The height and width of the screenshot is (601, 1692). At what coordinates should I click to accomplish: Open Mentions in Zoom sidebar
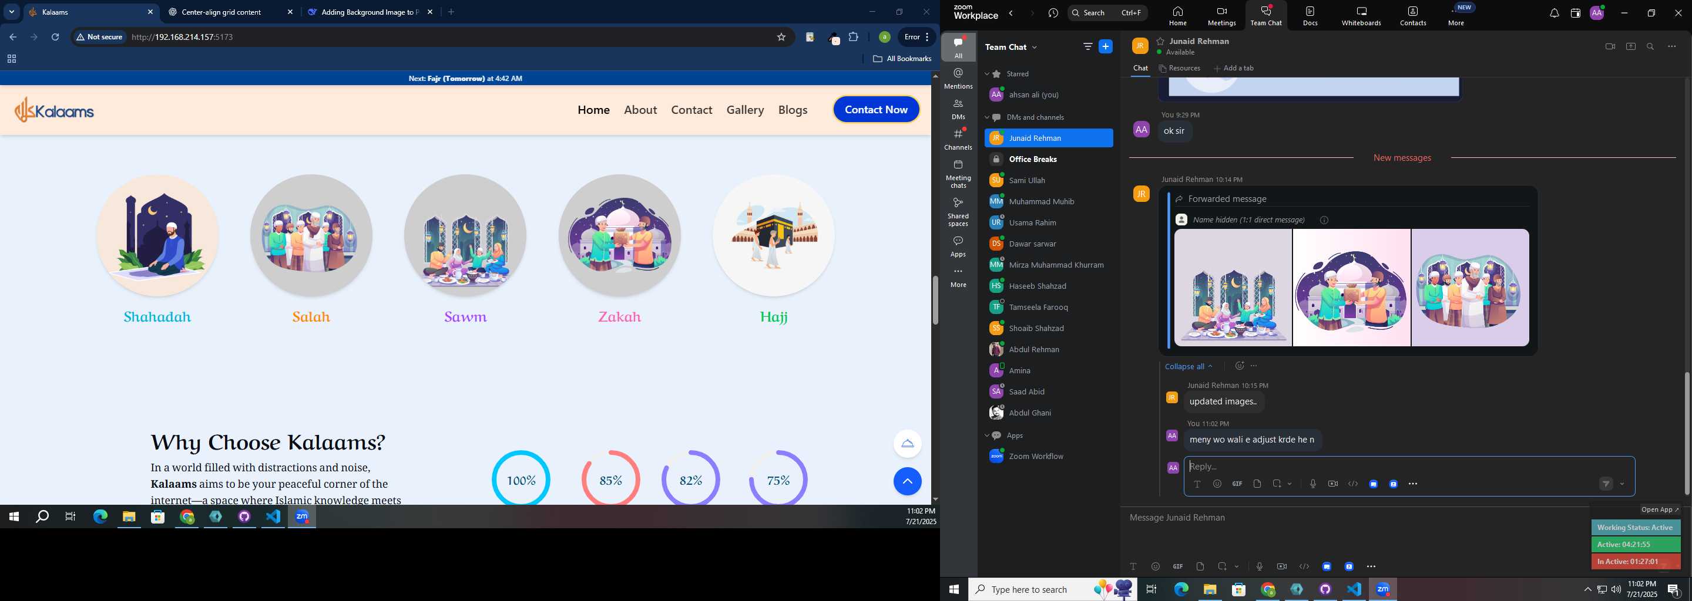[x=958, y=79]
